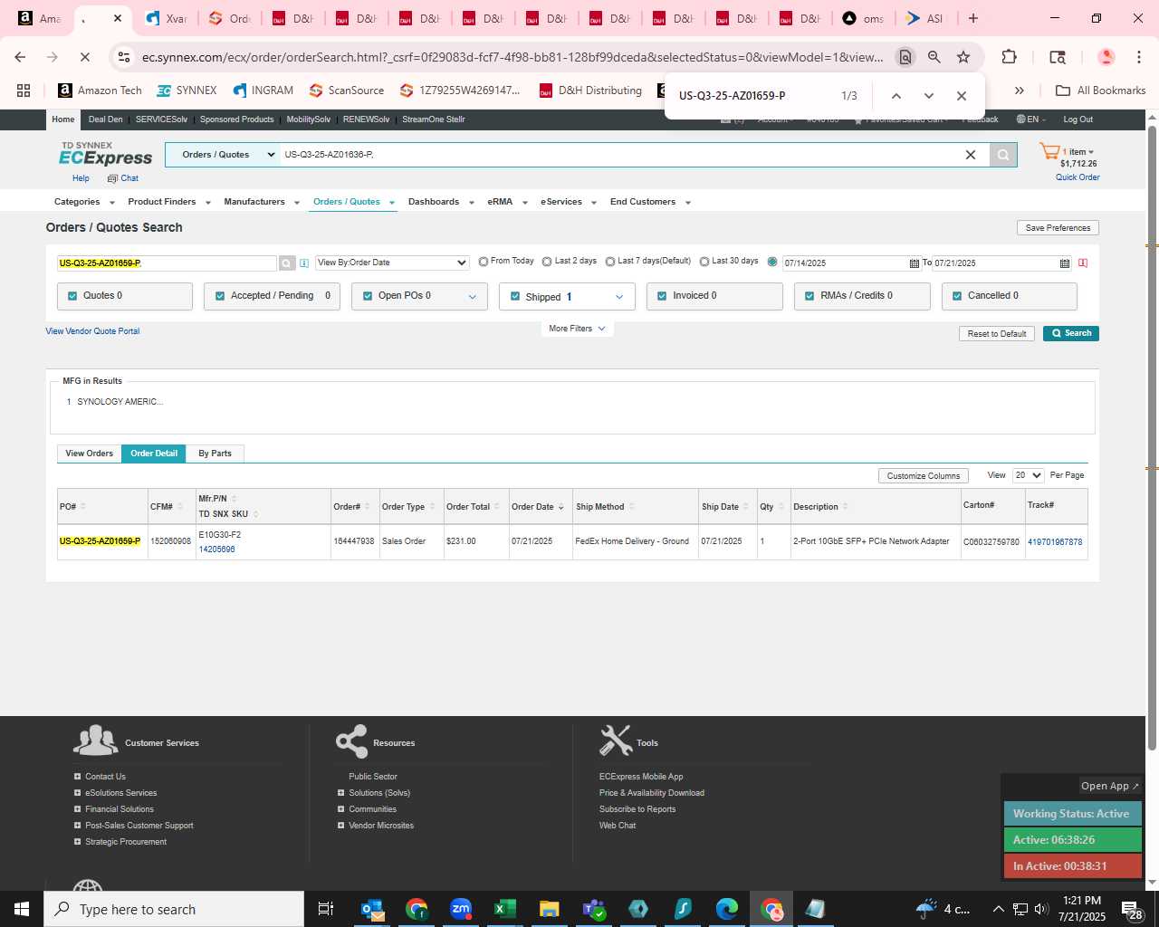Click the TD SYNNEX ECExpress logo
1159x927 pixels.
(x=105, y=154)
